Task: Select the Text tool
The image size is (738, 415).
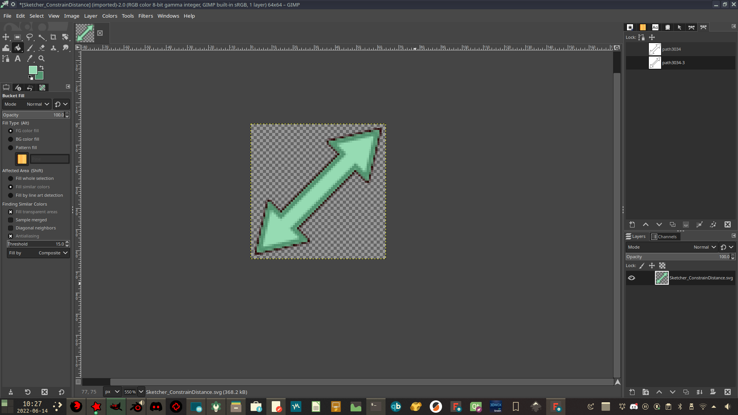Action: [x=18, y=58]
